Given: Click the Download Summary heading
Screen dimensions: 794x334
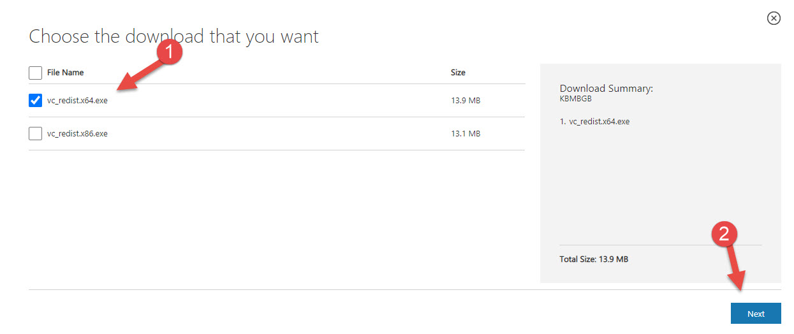Looking at the screenshot, I should coord(606,89).
